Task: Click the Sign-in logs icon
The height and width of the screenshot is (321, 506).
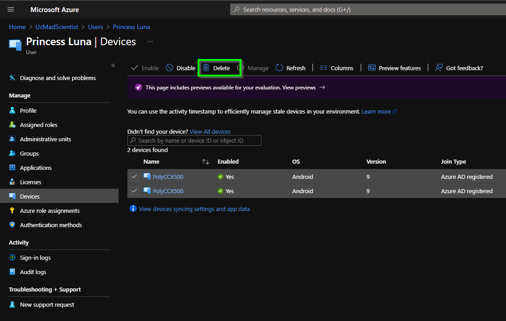Action: tap(12, 258)
